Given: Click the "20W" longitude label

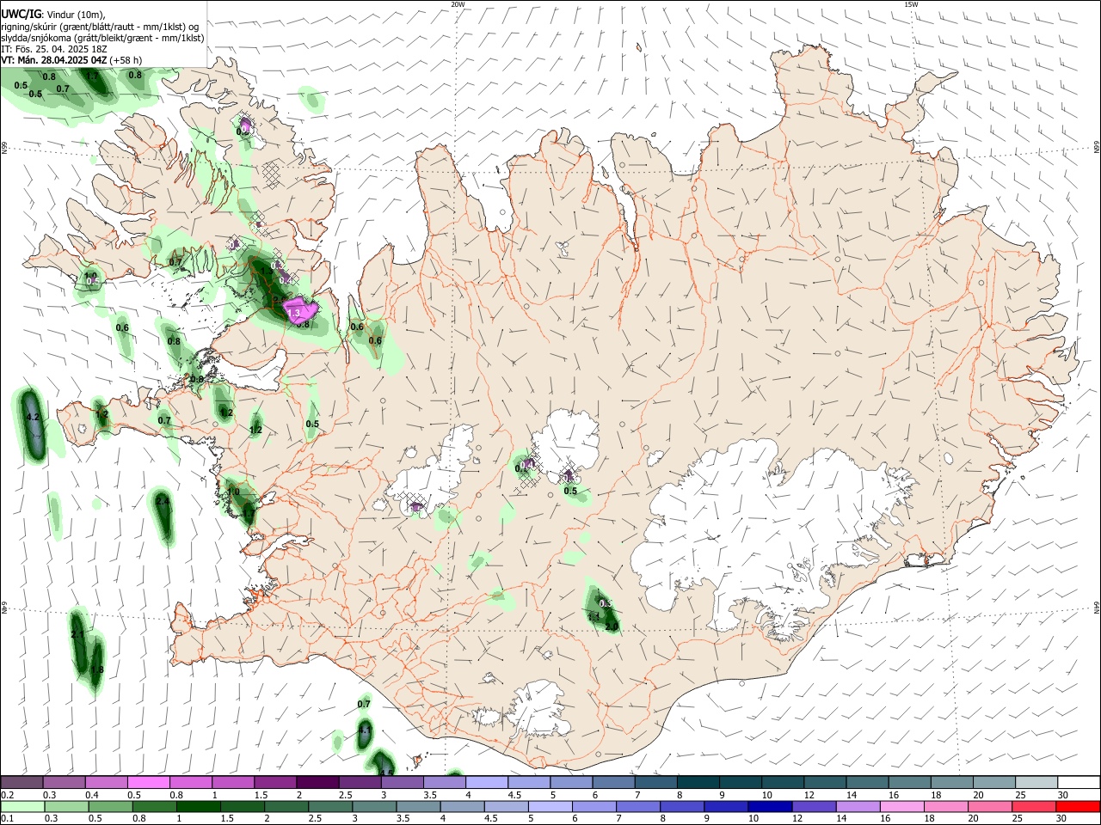Looking at the screenshot, I should tap(458, 4).
